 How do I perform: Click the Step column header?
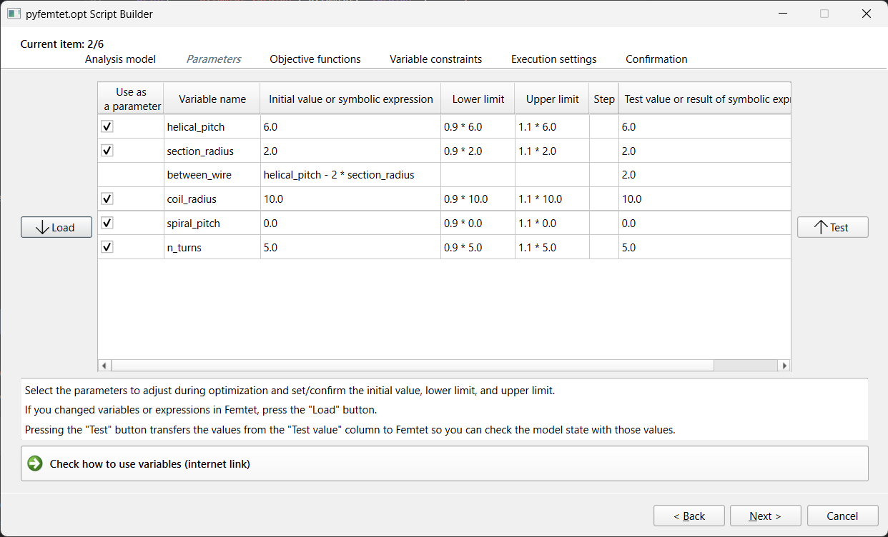coord(604,99)
